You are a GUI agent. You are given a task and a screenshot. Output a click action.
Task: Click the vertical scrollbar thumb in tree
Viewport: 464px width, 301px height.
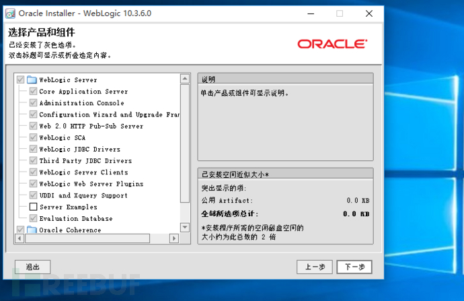[185, 143]
